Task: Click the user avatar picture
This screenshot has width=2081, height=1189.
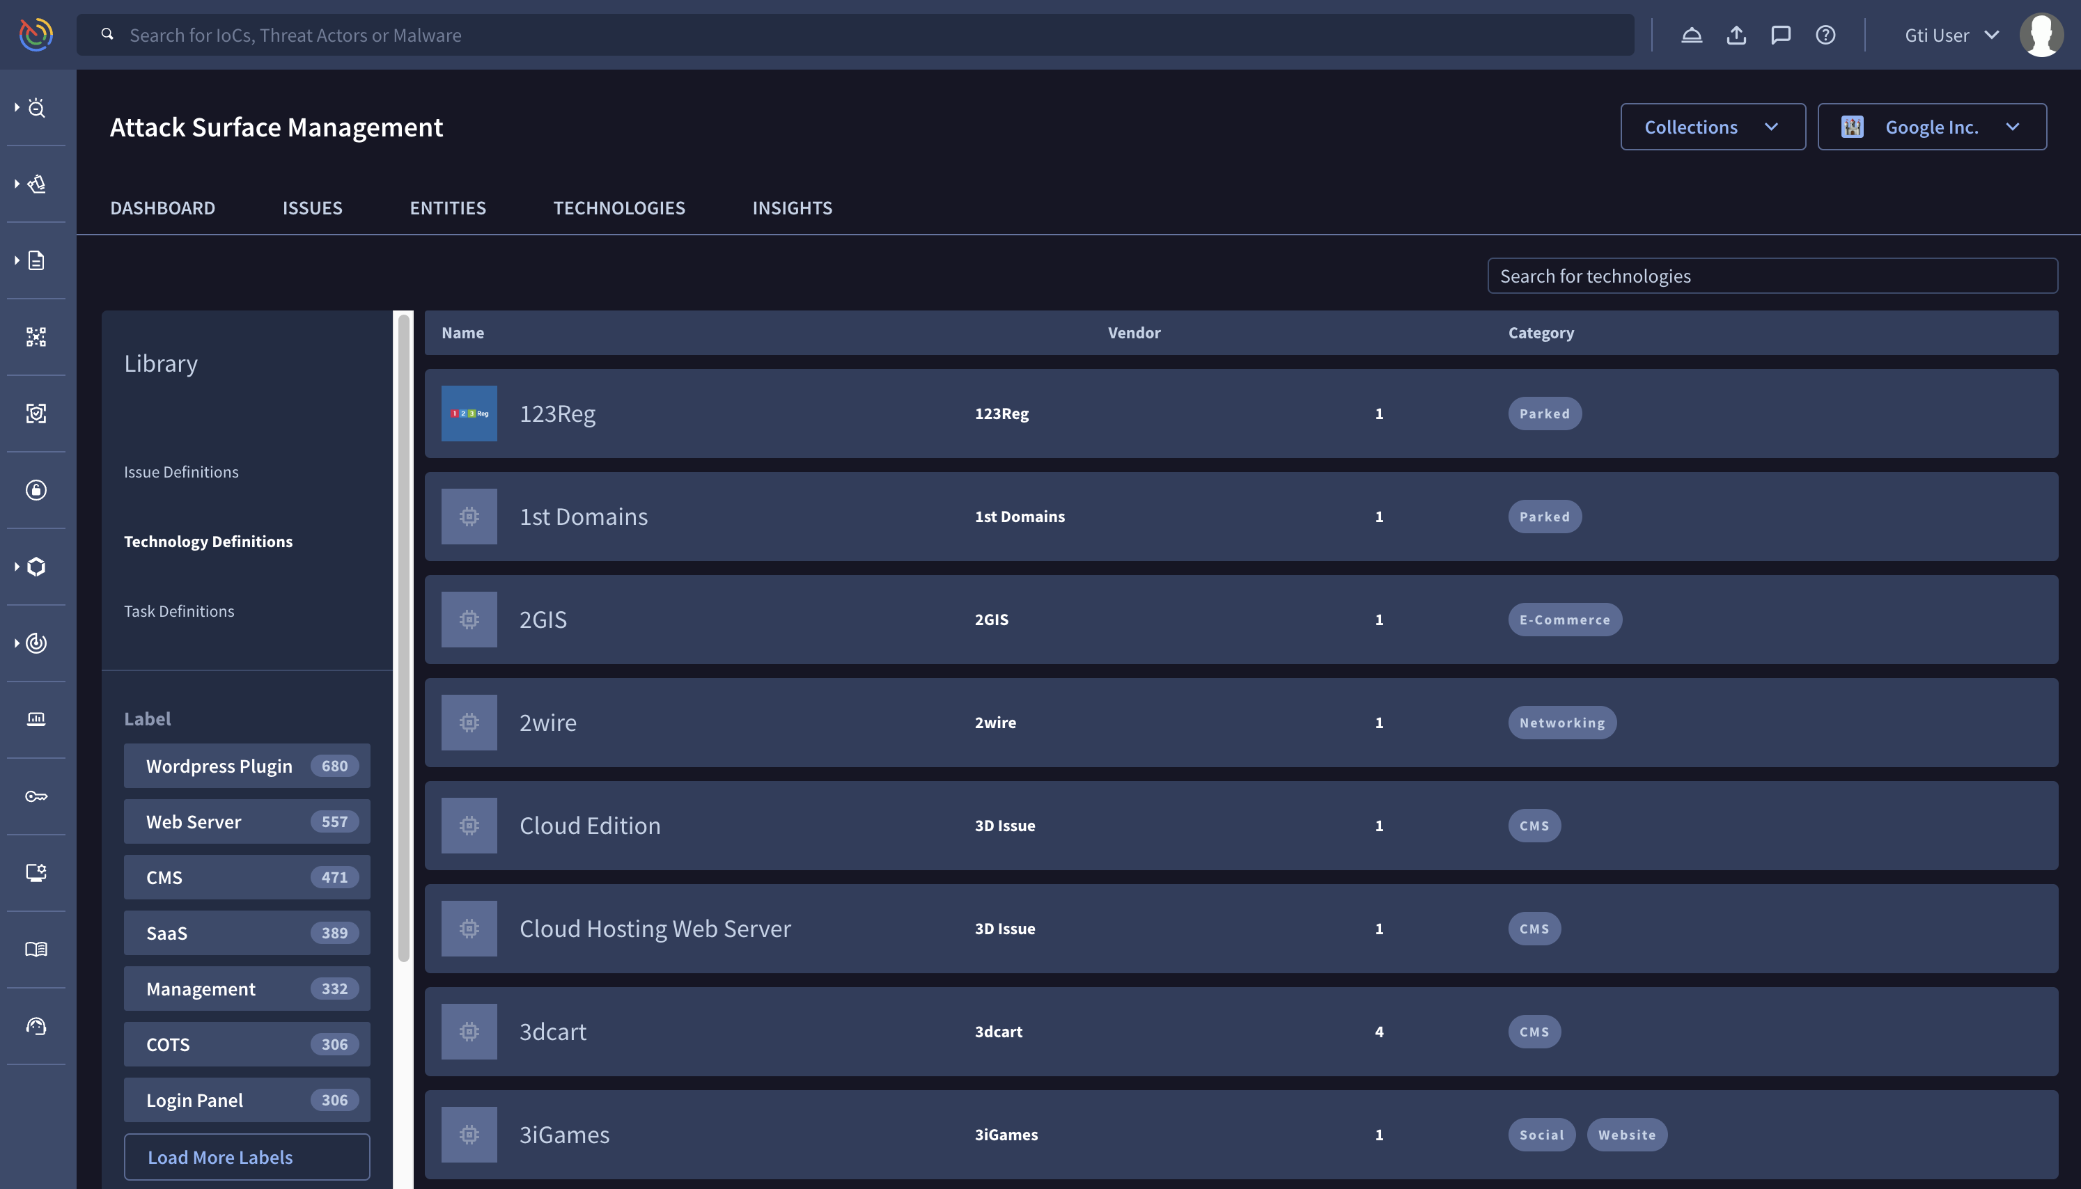Action: pyautogui.click(x=2042, y=35)
